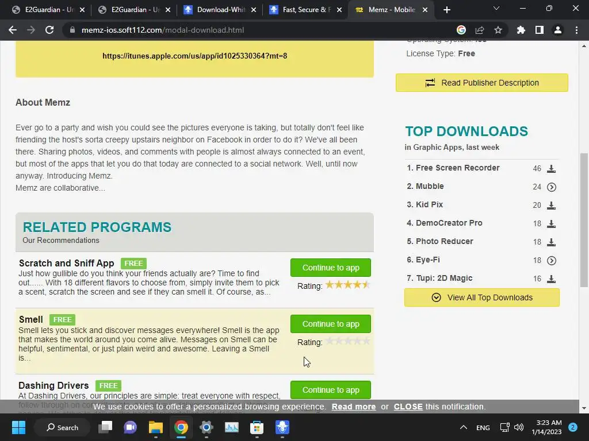Open the Windows Start menu
Screen dimensions: 589x441
tap(18, 427)
